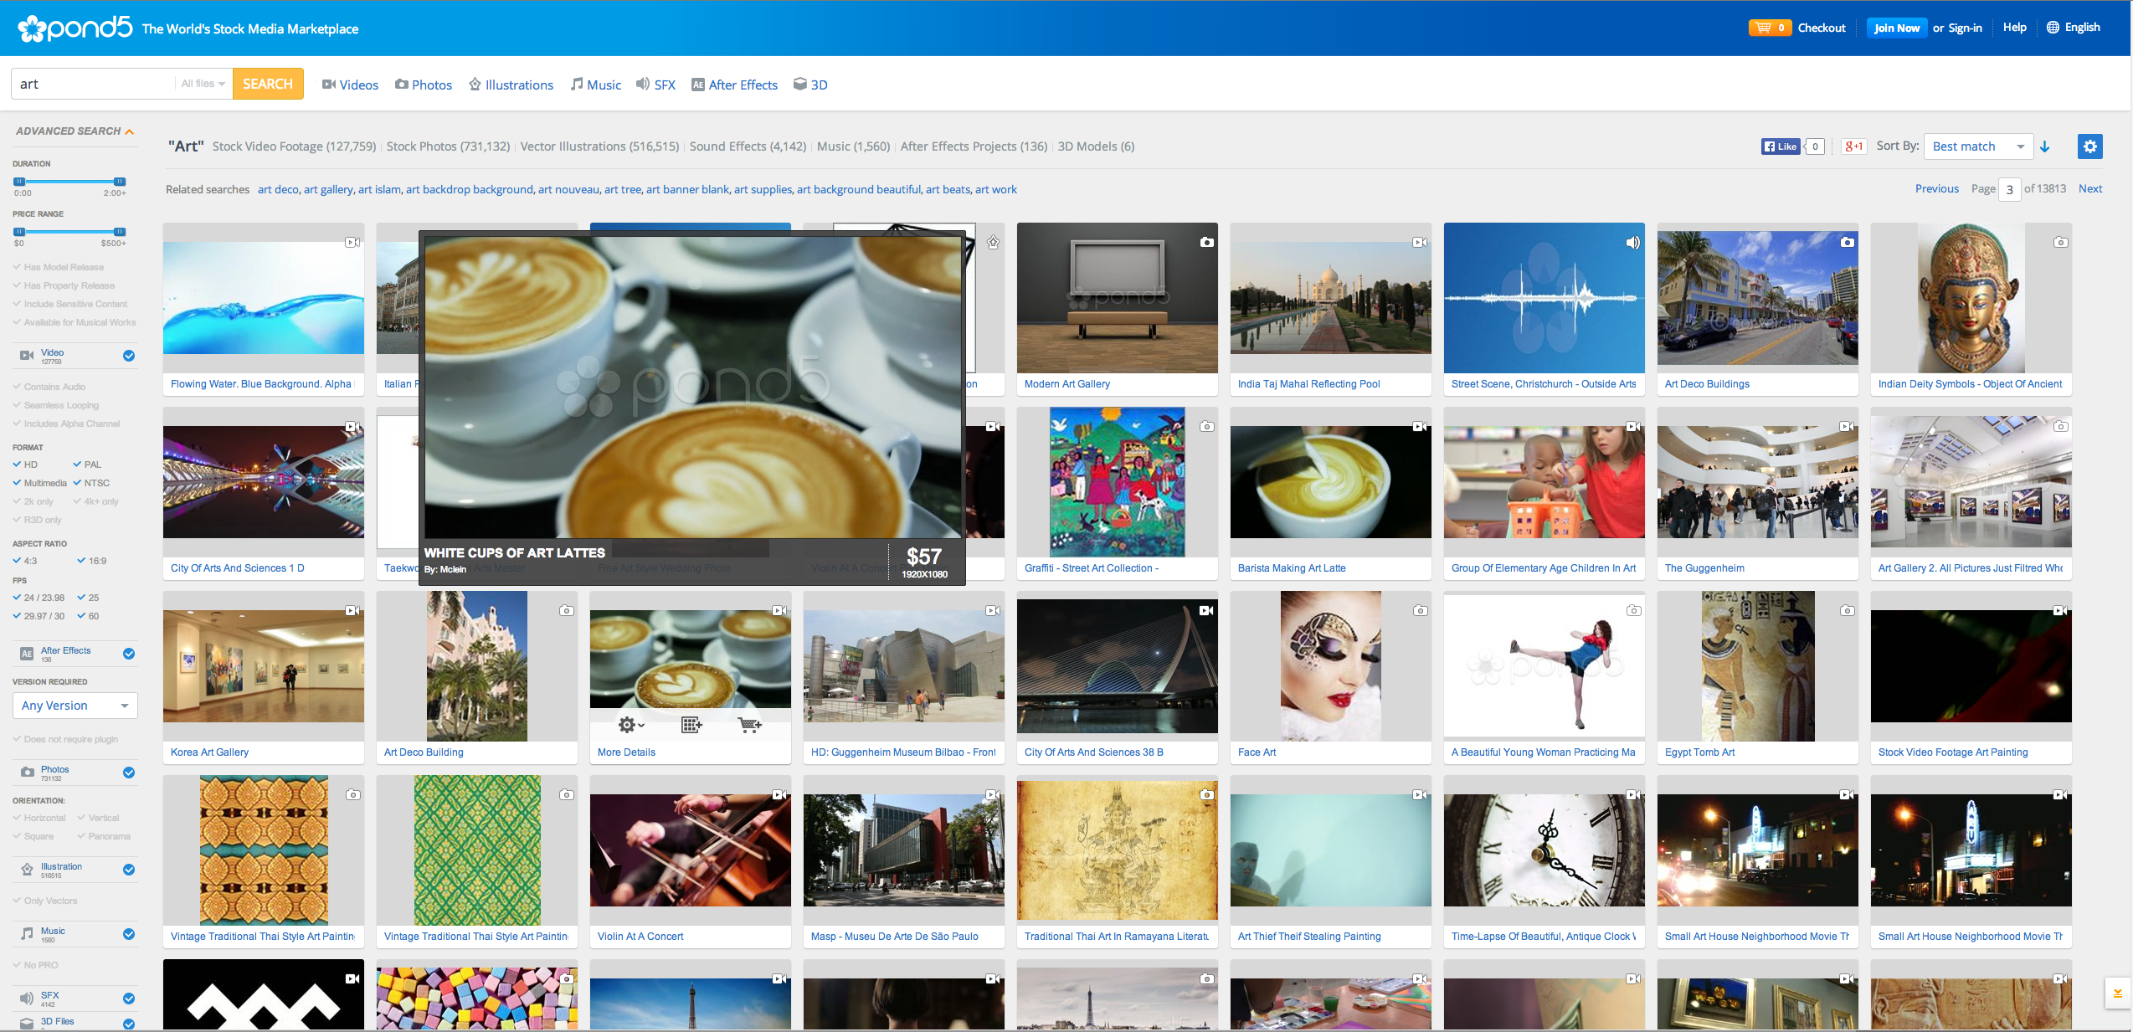Click the sort direction arrow icon
Image resolution: width=2133 pixels, height=1032 pixels.
2045,146
